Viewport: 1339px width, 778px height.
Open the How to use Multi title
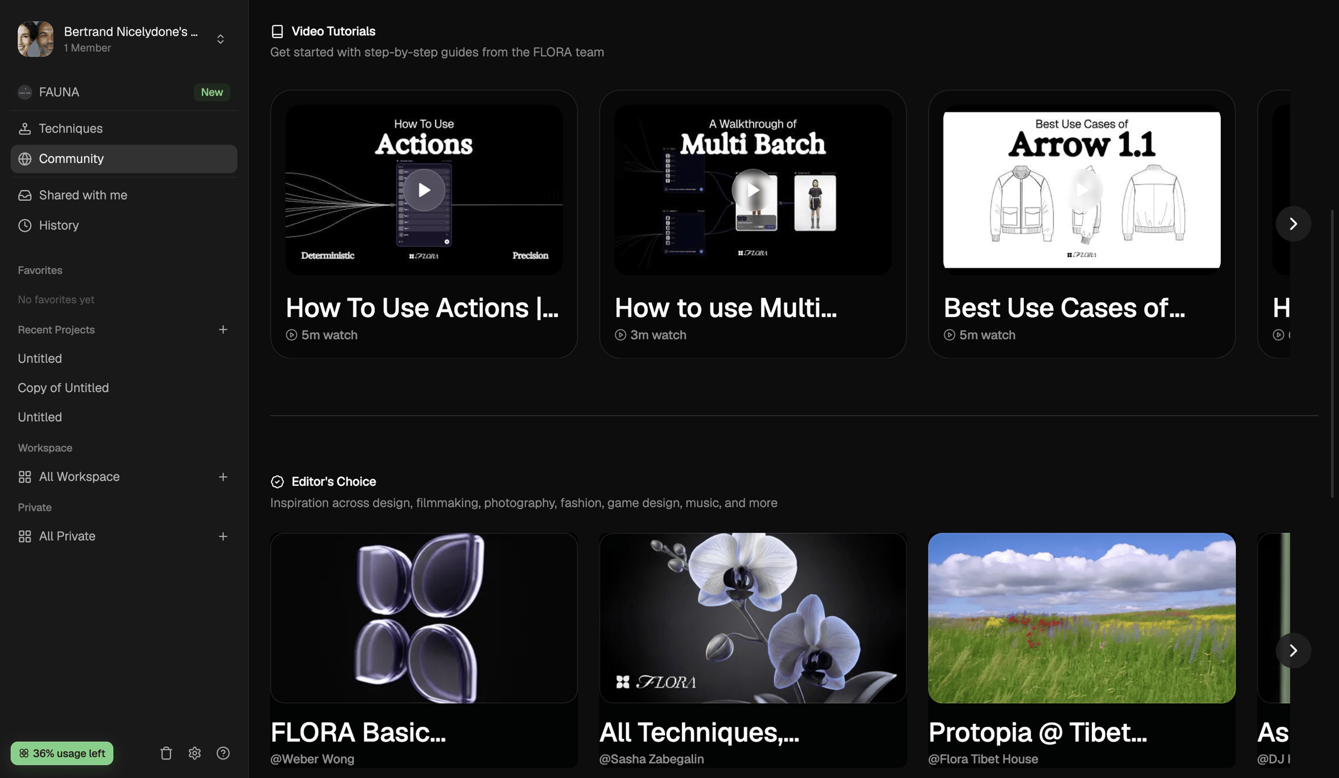(726, 308)
